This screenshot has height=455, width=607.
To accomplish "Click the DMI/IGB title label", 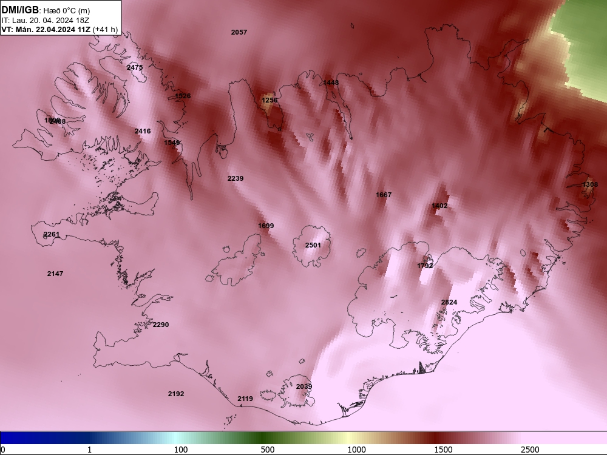I will pyautogui.click(x=20, y=10).
